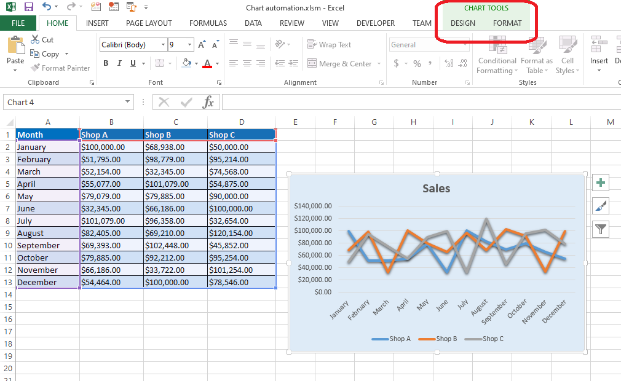Click the Insert Function fx button

pos(208,101)
